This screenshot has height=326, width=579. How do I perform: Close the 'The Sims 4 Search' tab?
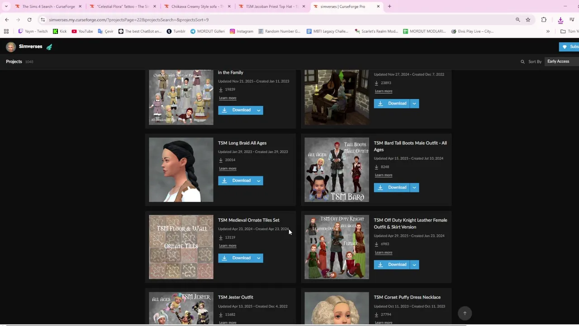pyautogui.click(x=80, y=6)
